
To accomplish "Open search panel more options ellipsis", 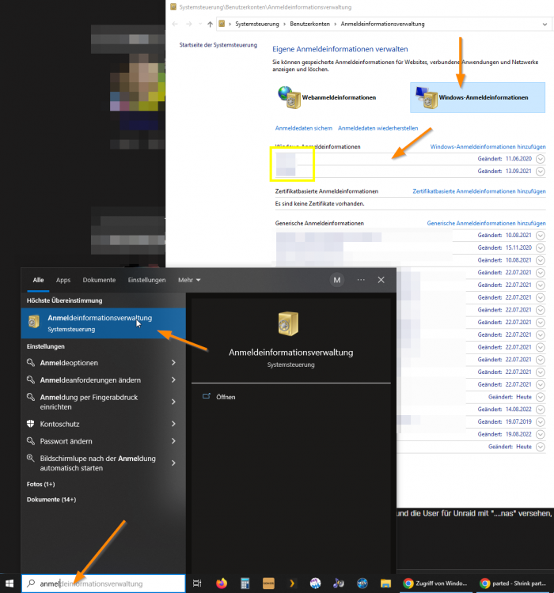I will (361, 280).
